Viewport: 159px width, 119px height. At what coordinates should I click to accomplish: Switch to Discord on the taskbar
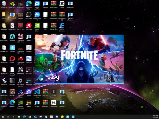tap(57, 117)
